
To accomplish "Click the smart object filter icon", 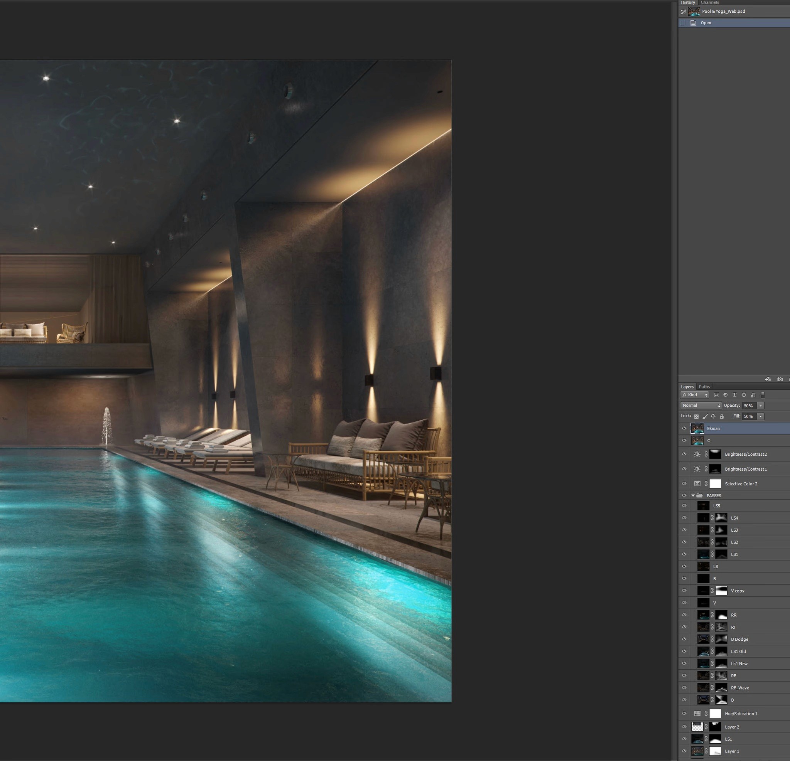I will click(753, 395).
